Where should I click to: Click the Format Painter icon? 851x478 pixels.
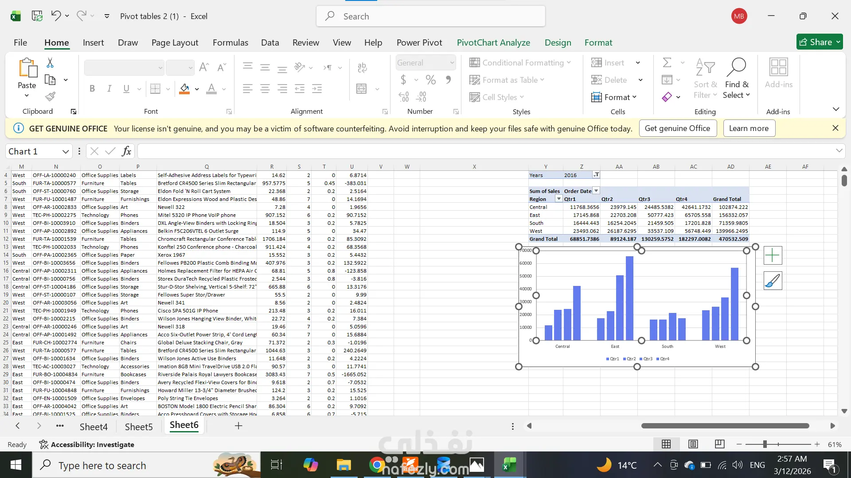[x=50, y=96]
